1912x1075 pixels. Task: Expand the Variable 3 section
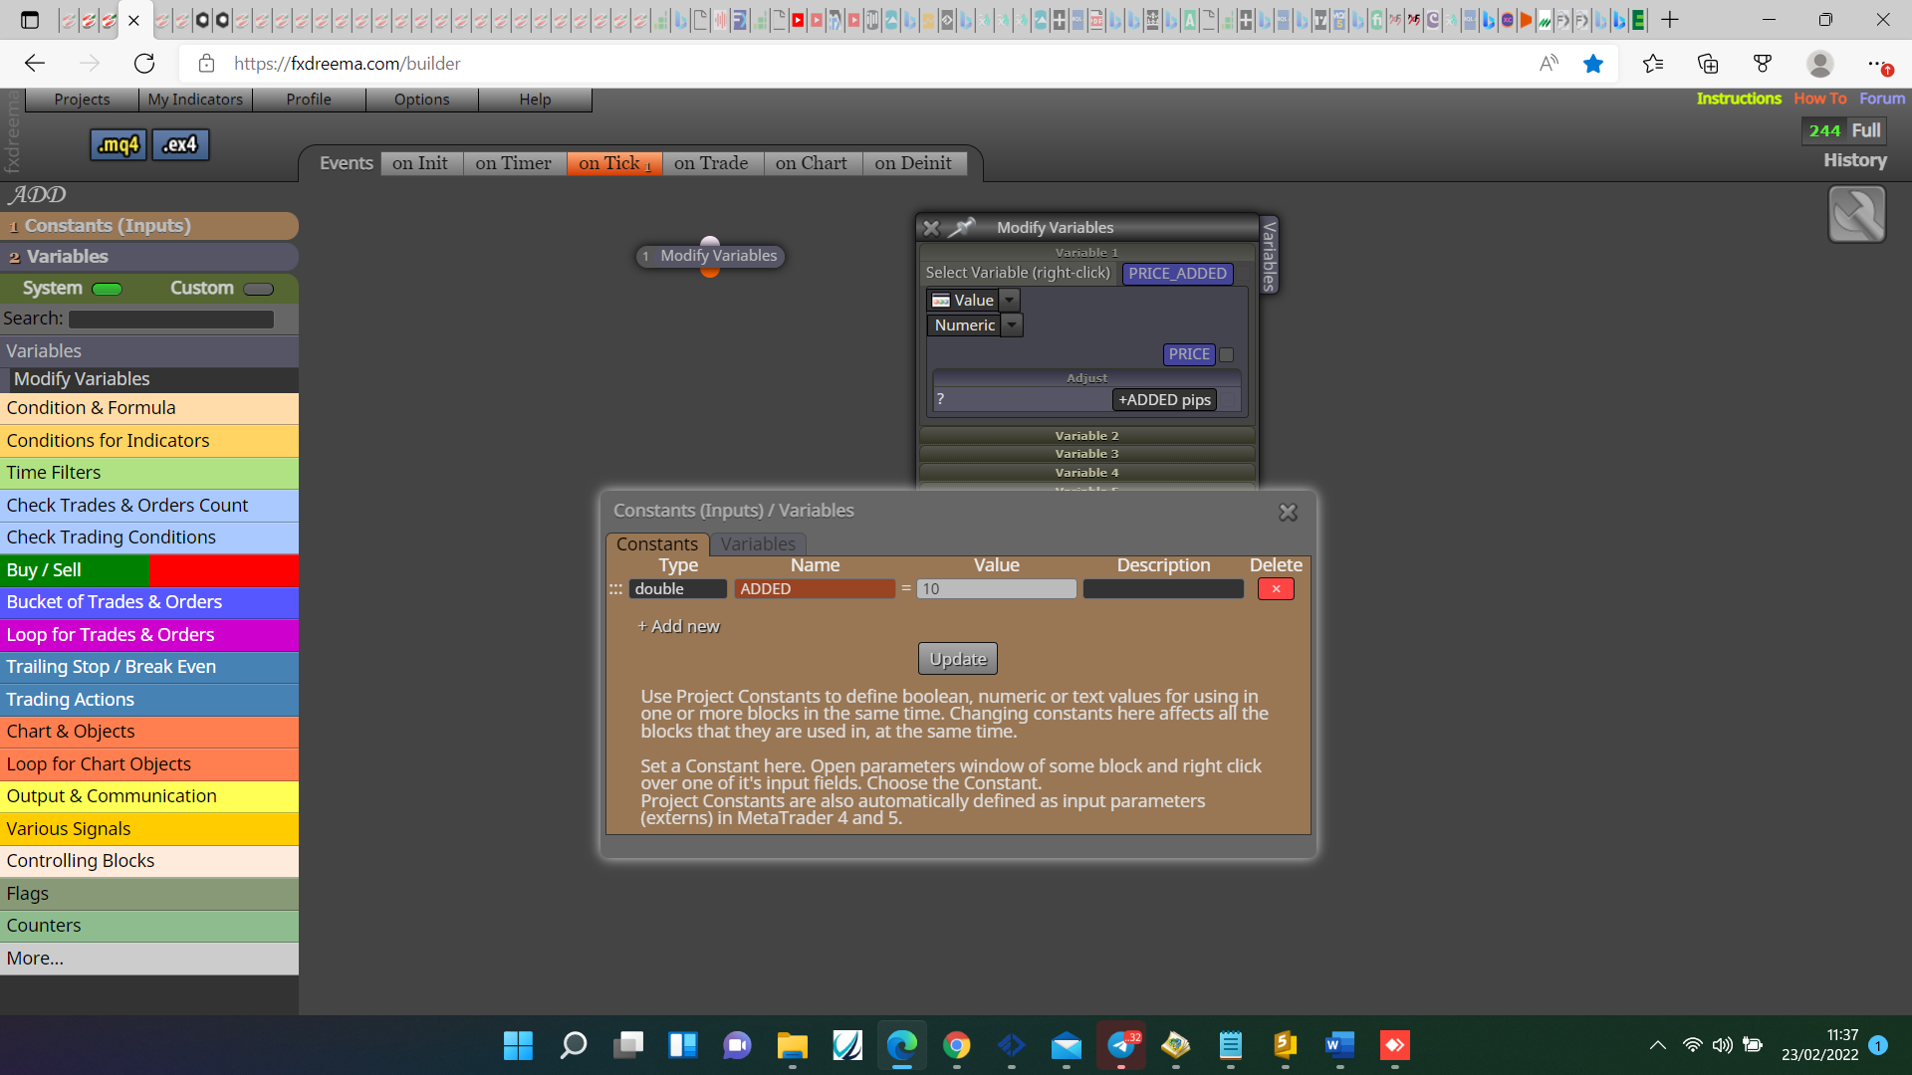point(1086,454)
